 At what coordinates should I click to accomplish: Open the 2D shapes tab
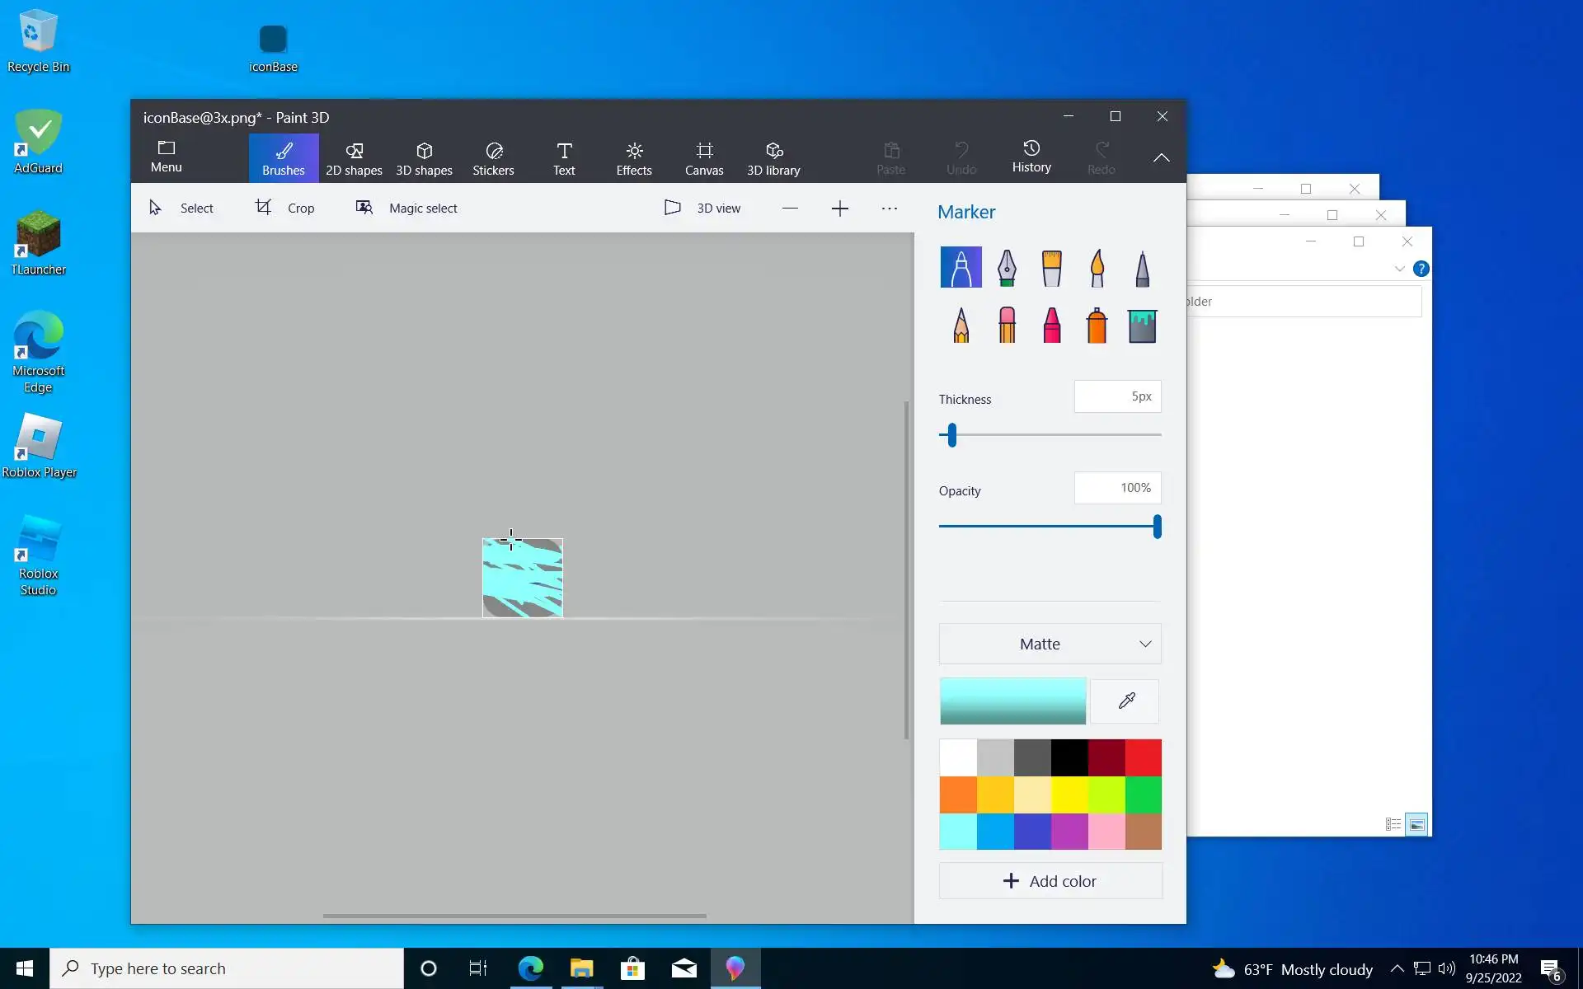click(354, 157)
